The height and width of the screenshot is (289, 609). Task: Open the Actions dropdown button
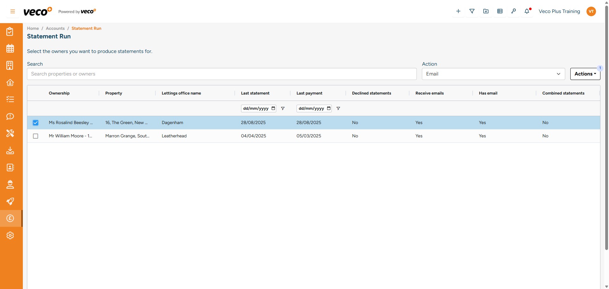pyautogui.click(x=585, y=74)
